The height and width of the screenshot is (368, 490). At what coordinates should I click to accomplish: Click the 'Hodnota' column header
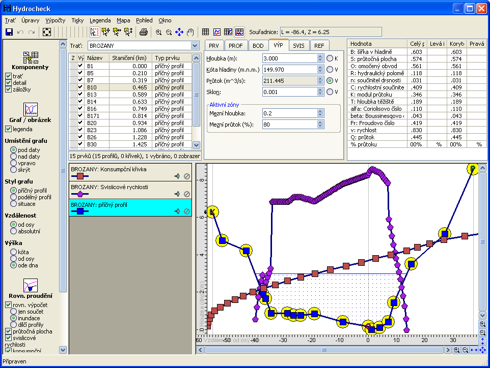[x=362, y=44]
